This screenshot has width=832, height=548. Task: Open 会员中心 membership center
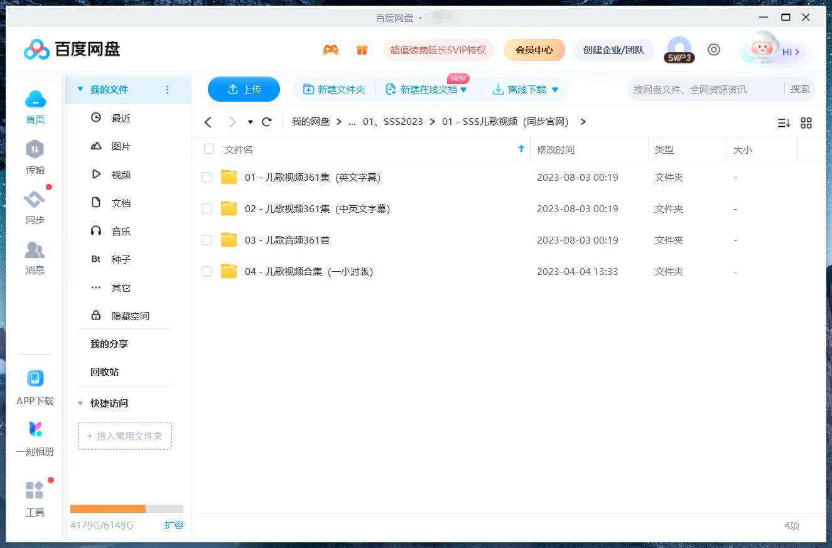(534, 49)
